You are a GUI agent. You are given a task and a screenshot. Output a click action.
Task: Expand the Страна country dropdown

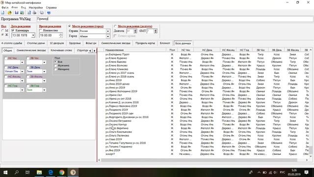coord(108,31)
